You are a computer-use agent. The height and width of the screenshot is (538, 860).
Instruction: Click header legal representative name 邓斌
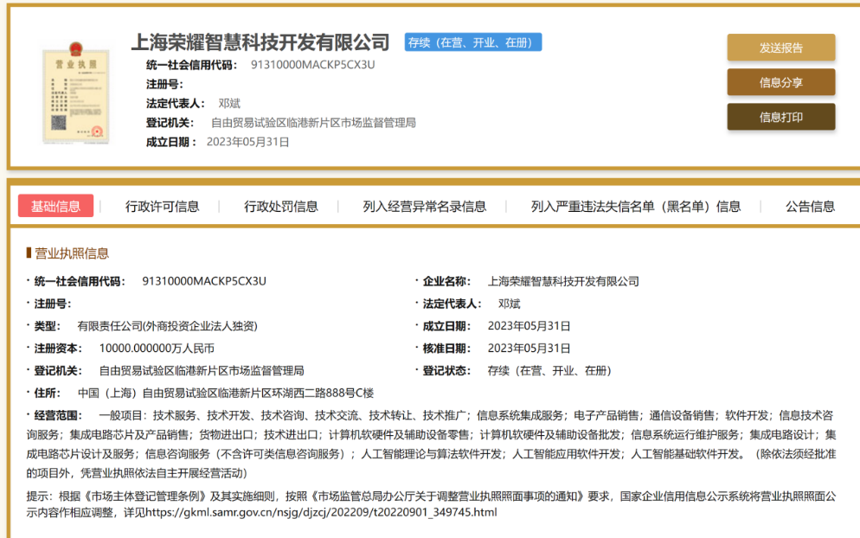(x=229, y=103)
